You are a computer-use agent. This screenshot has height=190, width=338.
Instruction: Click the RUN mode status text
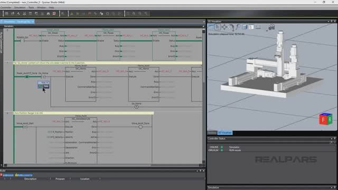[x=235, y=150]
